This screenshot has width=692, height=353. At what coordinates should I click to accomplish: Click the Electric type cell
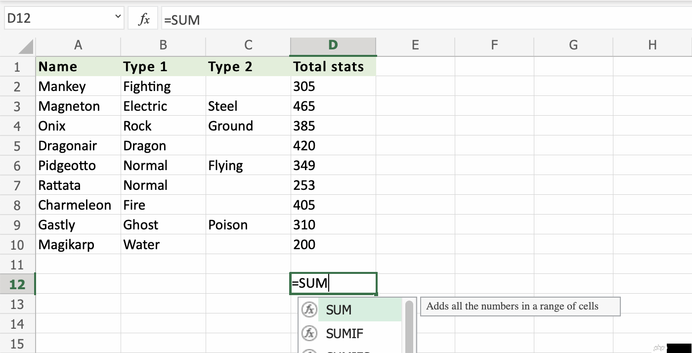(x=163, y=106)
